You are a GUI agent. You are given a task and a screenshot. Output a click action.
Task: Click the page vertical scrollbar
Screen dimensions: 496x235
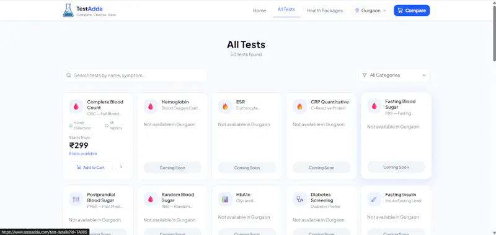tap(494, 33)
